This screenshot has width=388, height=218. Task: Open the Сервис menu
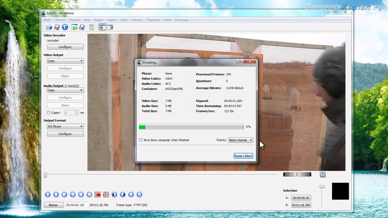click(x=137, y=20)
